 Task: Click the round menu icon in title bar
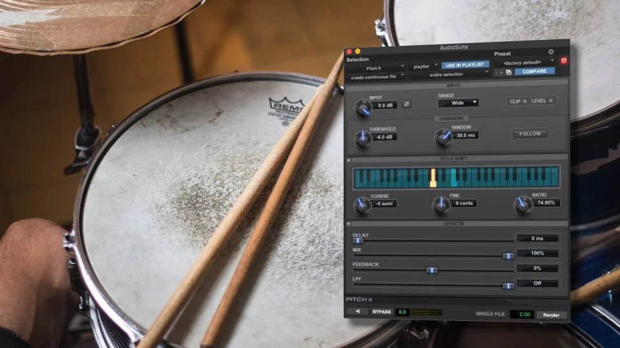click(x=551, y=52)
